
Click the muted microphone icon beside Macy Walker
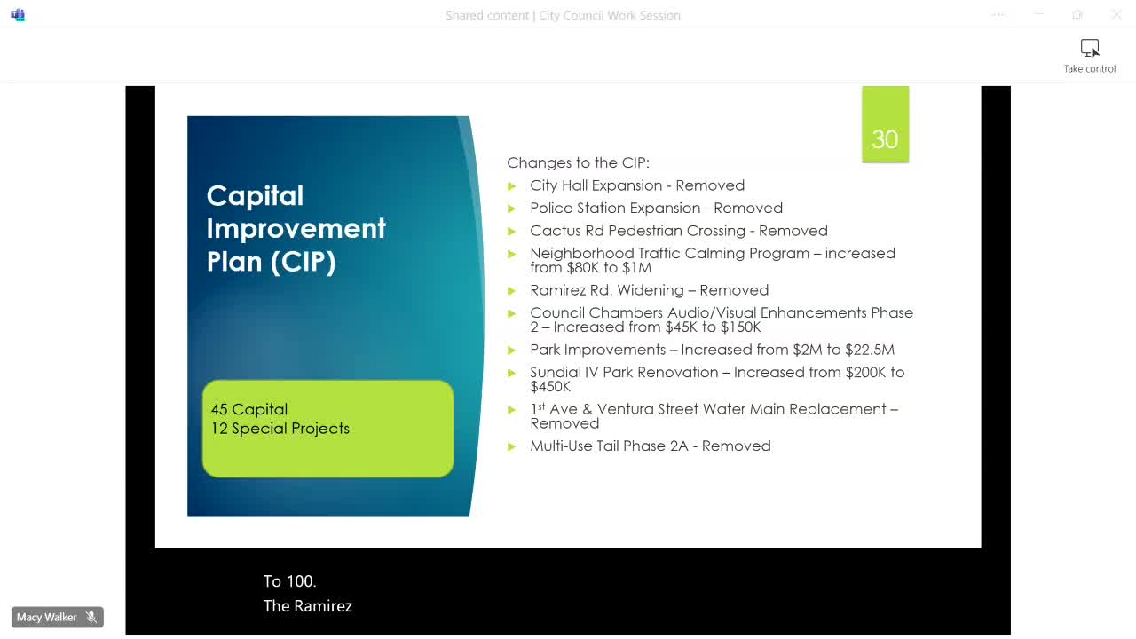tap(91, 617)
